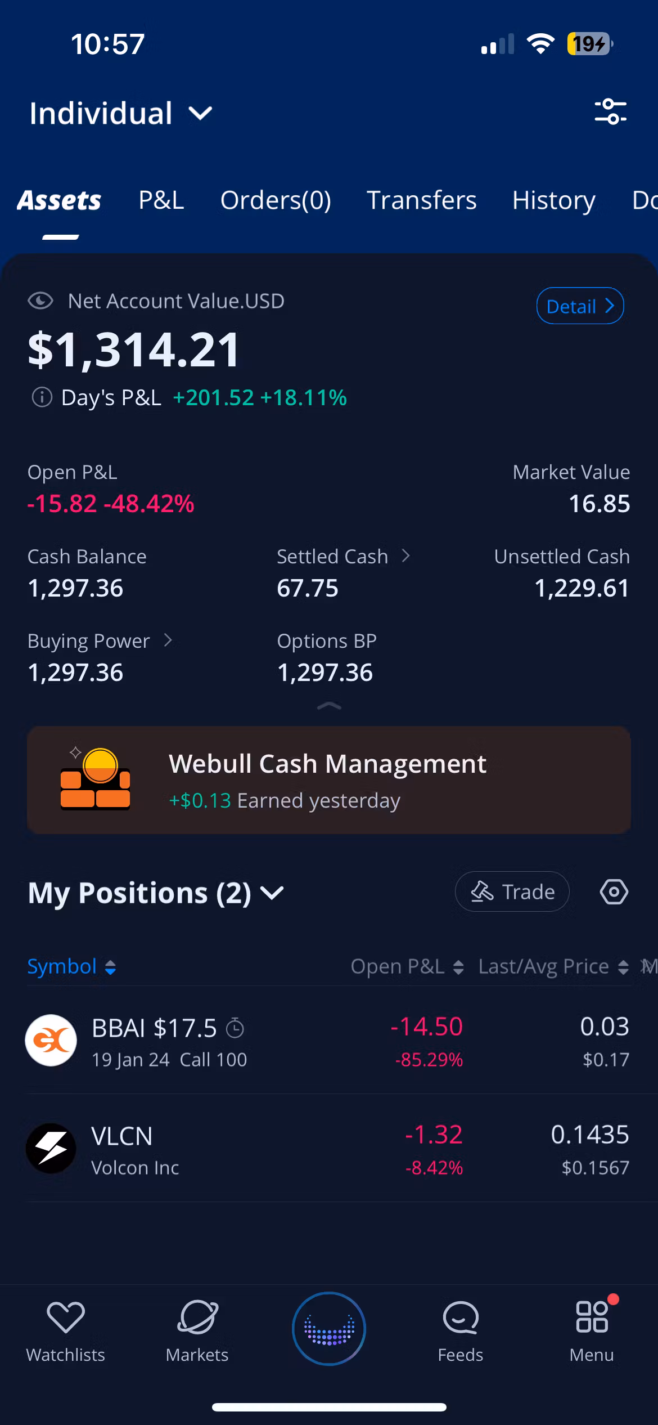Hide Net Account Value with eye icon
This screenshot has height=1425, width=658.
[x=40, y=301]
